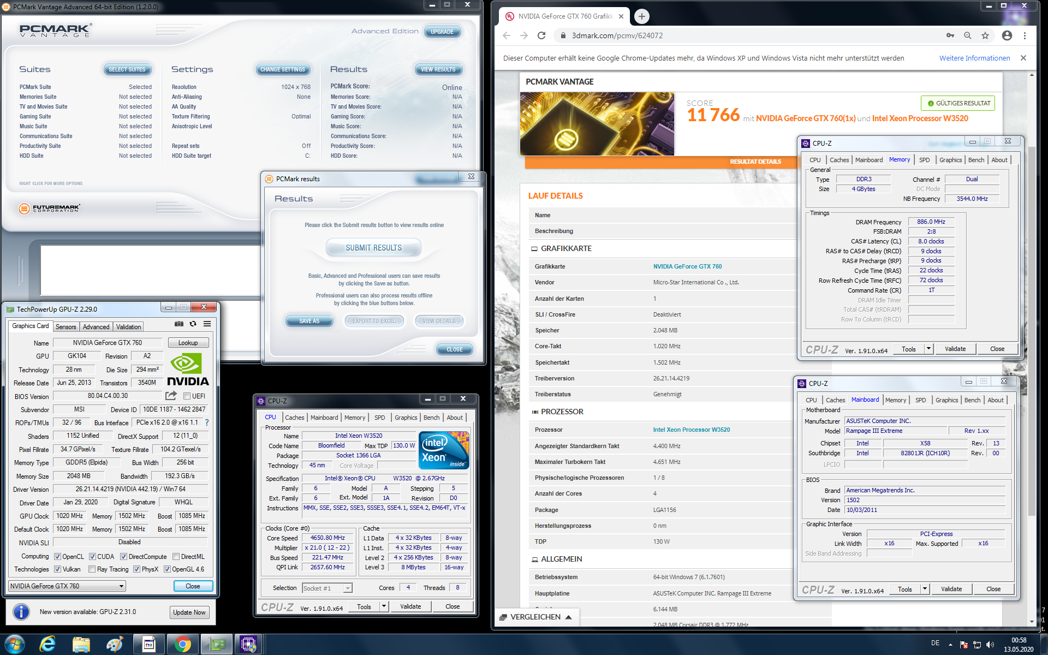Close the NVIDIA GeForce GTX 760 browser tab
Screen dimensions: 1048x655
621,16
